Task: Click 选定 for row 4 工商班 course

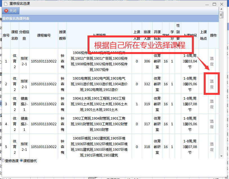Action: pos(212,124)
